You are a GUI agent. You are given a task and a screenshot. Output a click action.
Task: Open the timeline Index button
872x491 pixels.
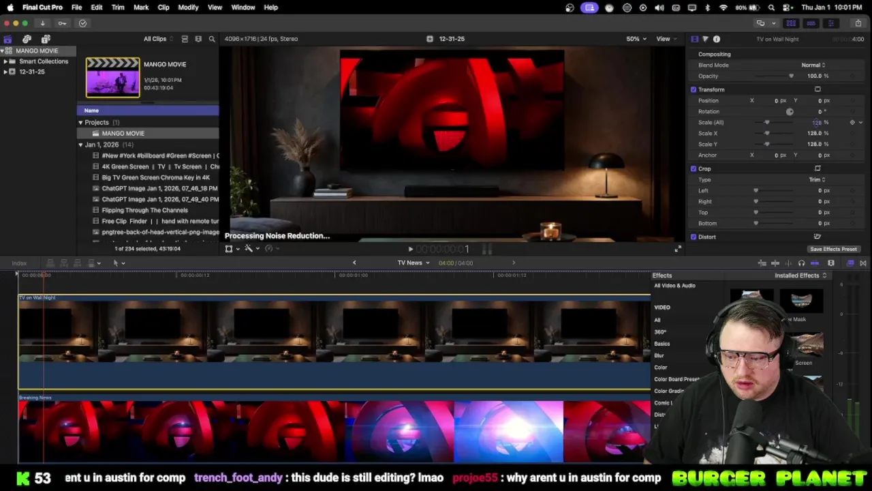(x=19, y=263)
